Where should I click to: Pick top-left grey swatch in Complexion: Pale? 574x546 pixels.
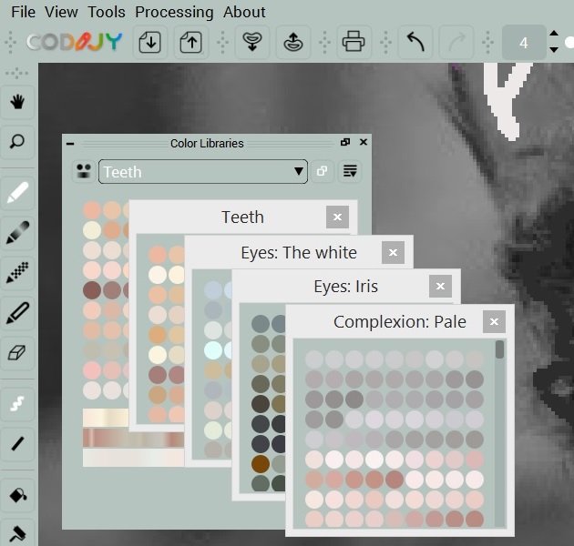(x=314, y=359)
